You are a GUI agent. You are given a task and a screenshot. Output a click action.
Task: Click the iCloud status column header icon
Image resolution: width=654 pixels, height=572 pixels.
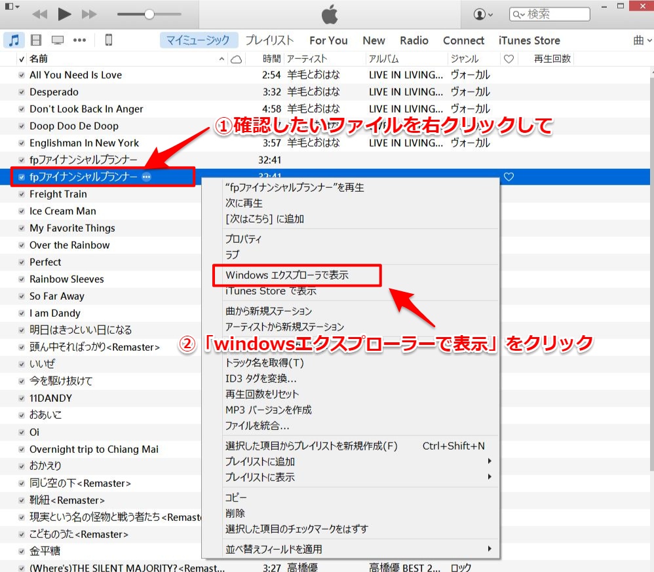tap(237, 59)
